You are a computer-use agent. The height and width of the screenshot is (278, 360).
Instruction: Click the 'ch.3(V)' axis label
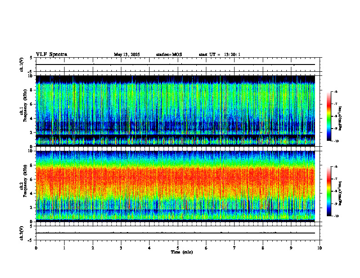22,233
